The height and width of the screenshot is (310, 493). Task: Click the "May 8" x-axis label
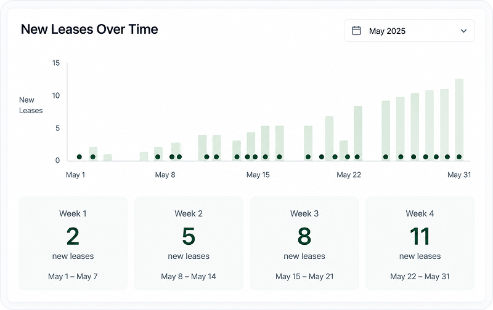[165, 175]
